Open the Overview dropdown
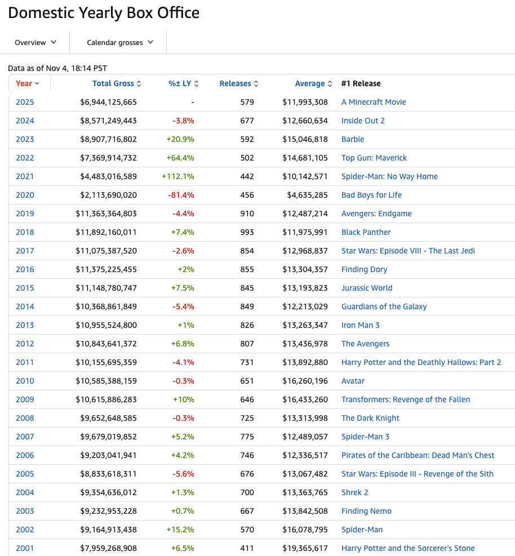The height and width of the screenshot is (556, 515). (35, 43)
